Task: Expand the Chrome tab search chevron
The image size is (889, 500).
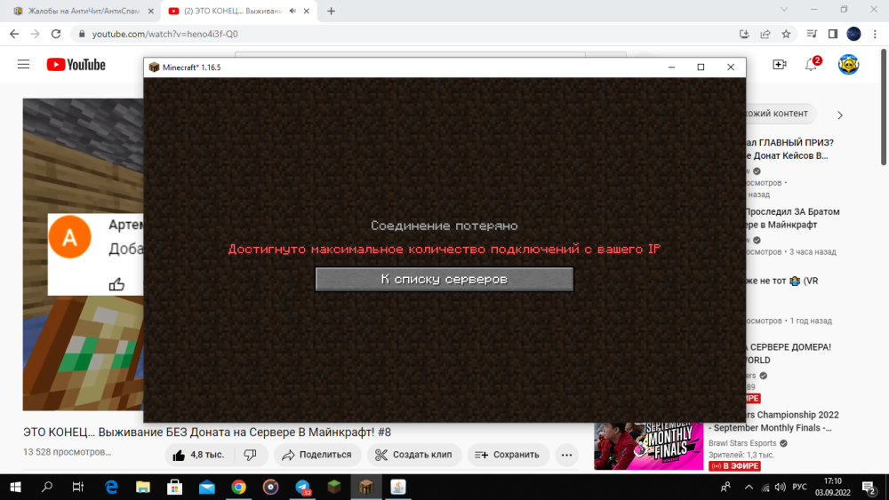Action: tap(784, 10)
